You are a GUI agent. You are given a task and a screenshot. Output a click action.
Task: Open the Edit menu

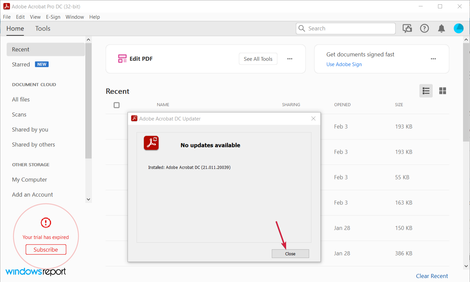tap(20, 17)
